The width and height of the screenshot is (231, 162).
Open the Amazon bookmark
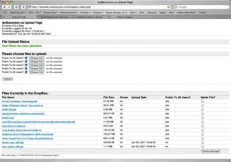pyautogui.click(x=152, y=13)
